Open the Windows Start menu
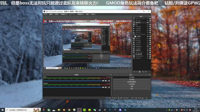Image resolution: width=200 pixels, height=112 pixels. 2,110
